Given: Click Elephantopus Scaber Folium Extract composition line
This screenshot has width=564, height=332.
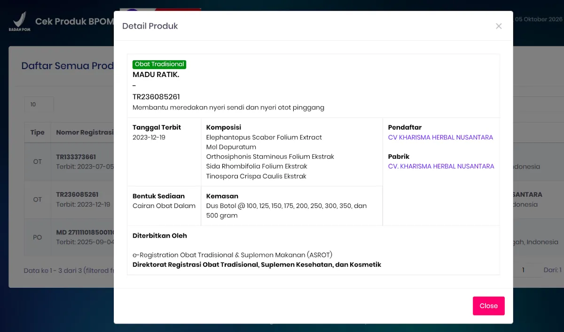Looking at the screenshot, I should [x=264, y=138].
